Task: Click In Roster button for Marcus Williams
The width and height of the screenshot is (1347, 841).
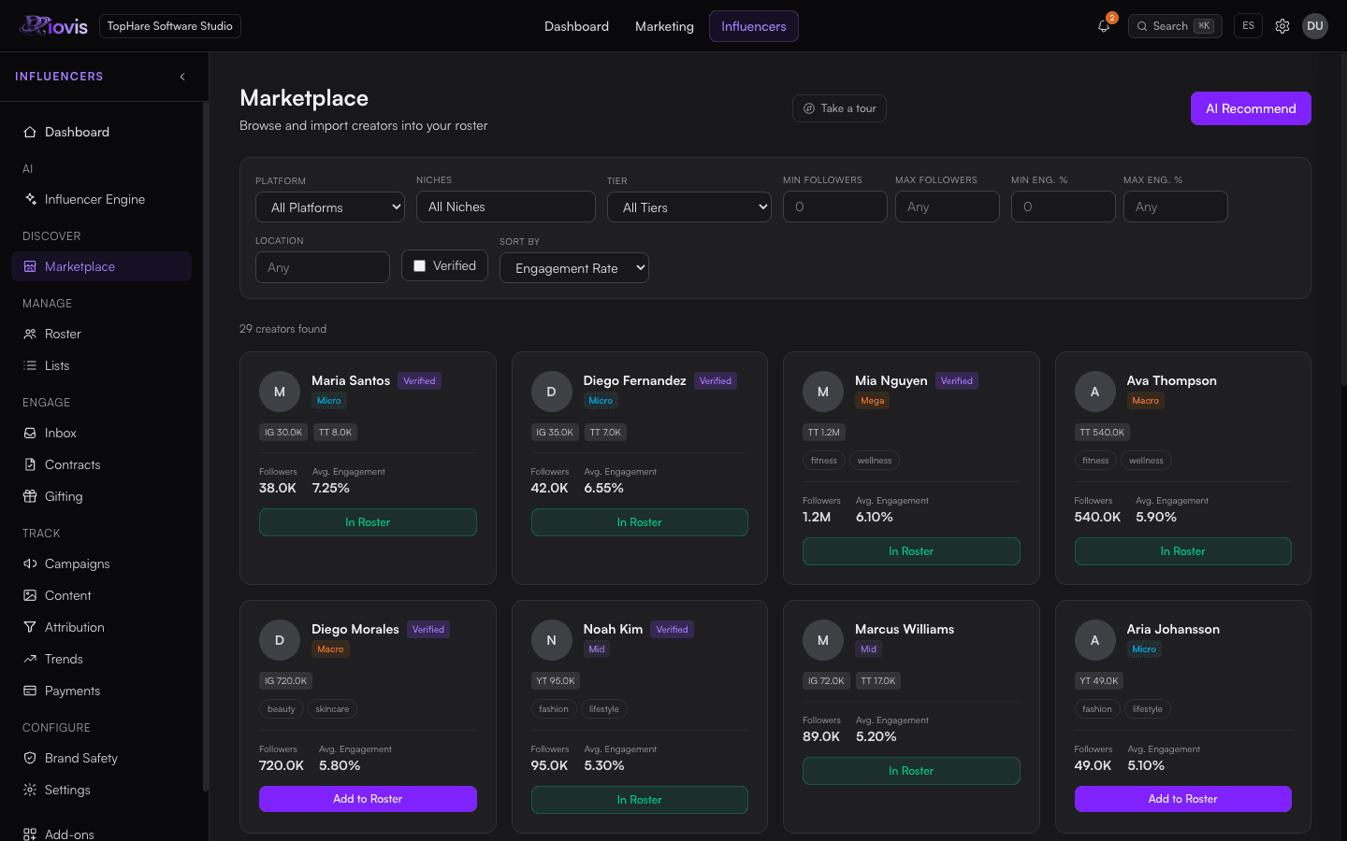Action: (911, 771)
